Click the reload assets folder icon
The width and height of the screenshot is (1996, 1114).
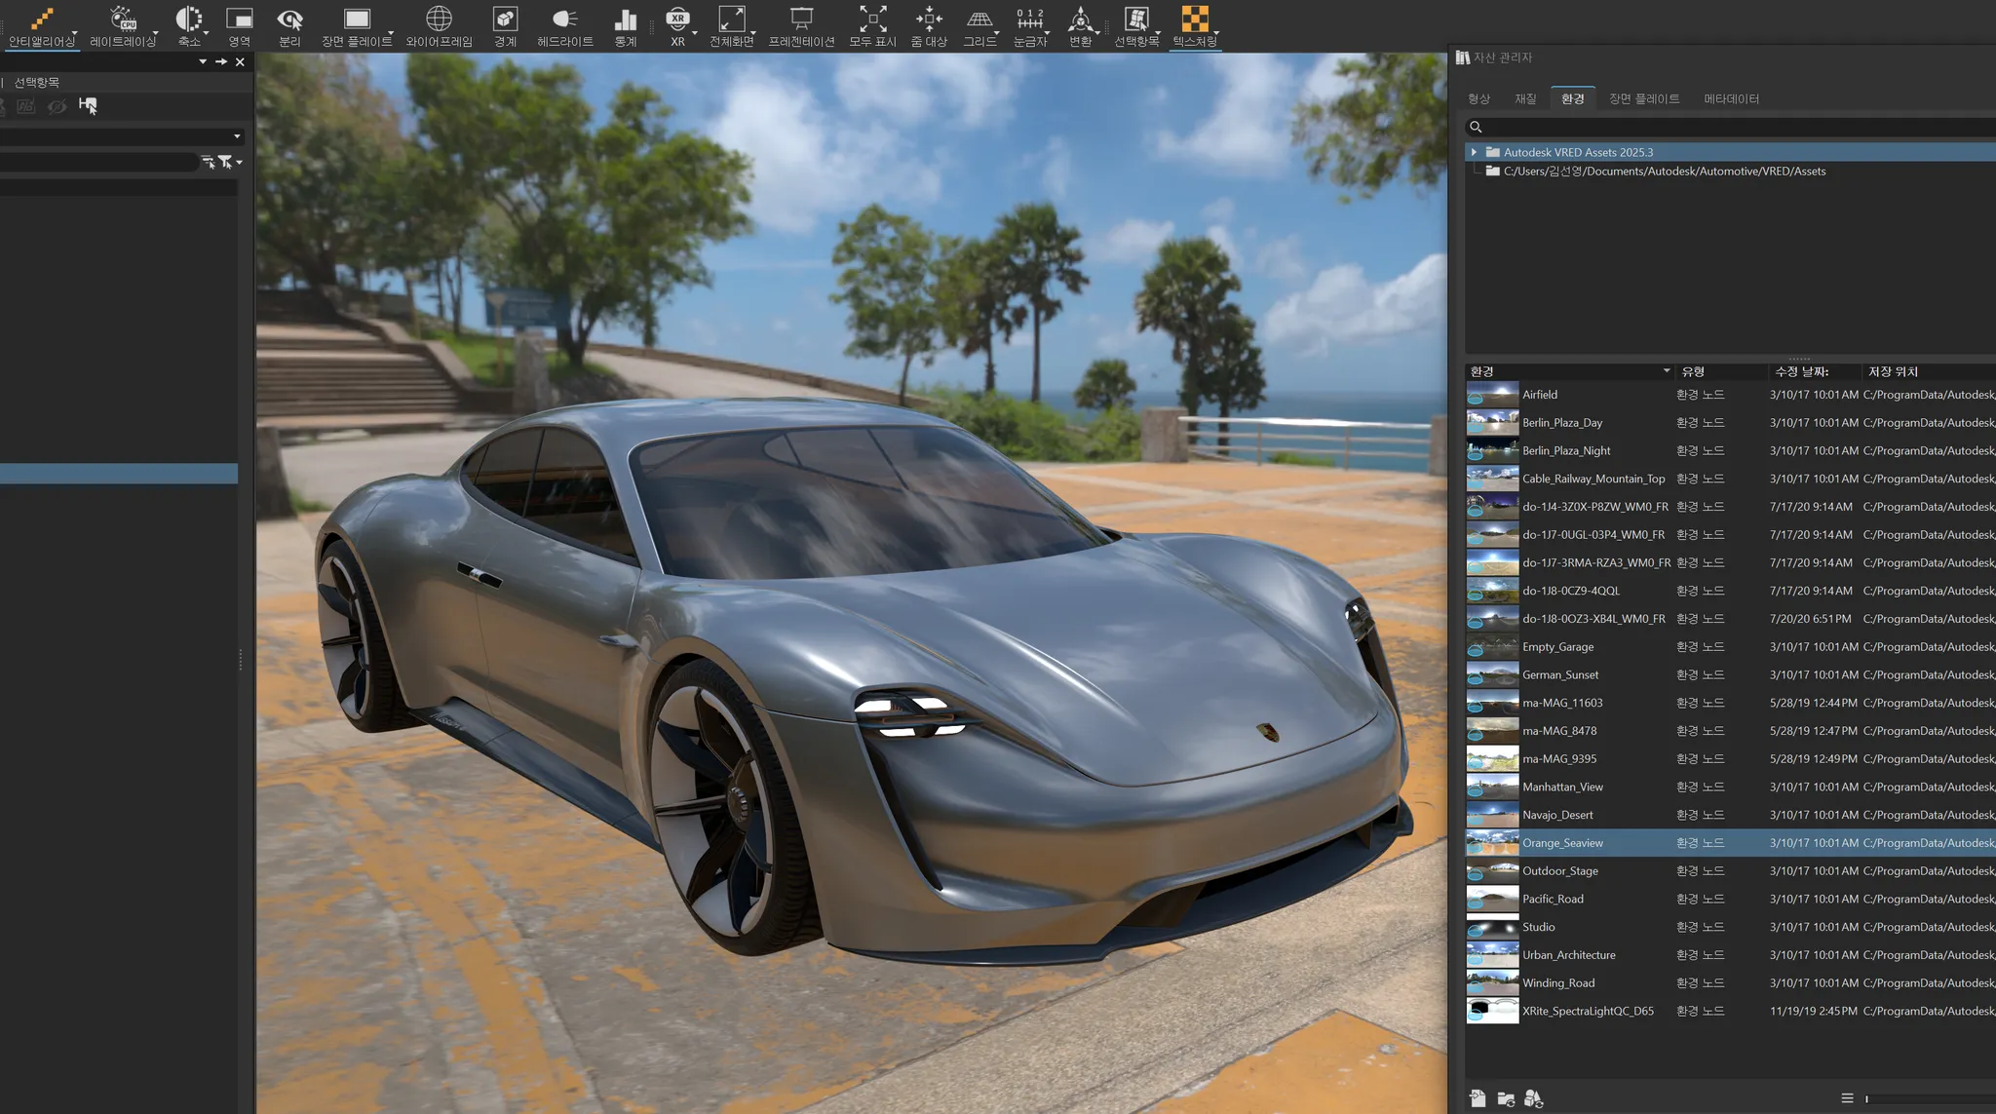click(x=1506, y=1098)
